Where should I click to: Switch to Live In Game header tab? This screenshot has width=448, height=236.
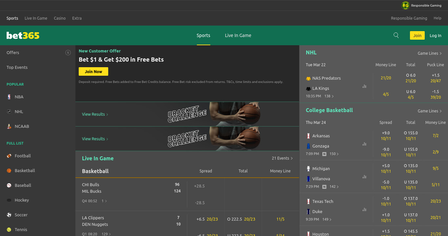coord(238,35)
